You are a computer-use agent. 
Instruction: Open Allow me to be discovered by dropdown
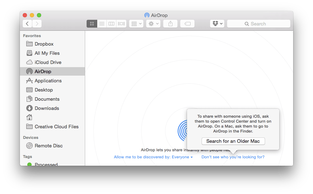(153, 157)
